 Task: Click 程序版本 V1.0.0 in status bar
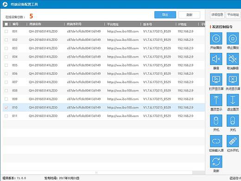tap(14, 178)
